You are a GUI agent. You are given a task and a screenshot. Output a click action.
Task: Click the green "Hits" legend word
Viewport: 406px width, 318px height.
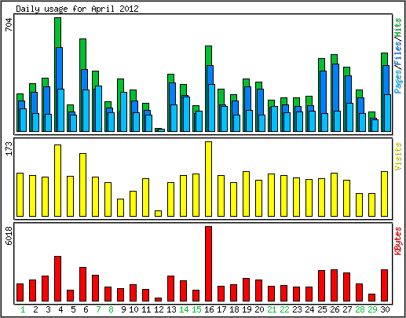398,27
